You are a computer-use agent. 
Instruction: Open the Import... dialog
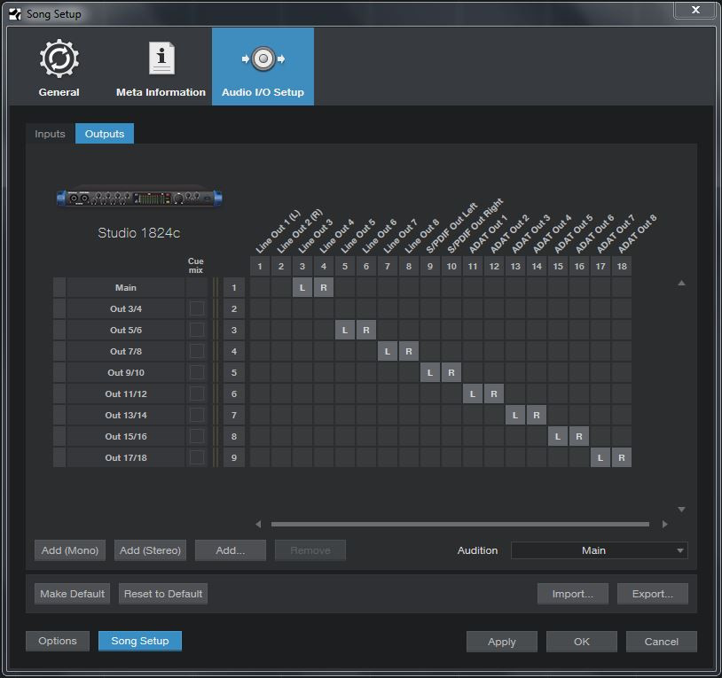pos(572,594)
